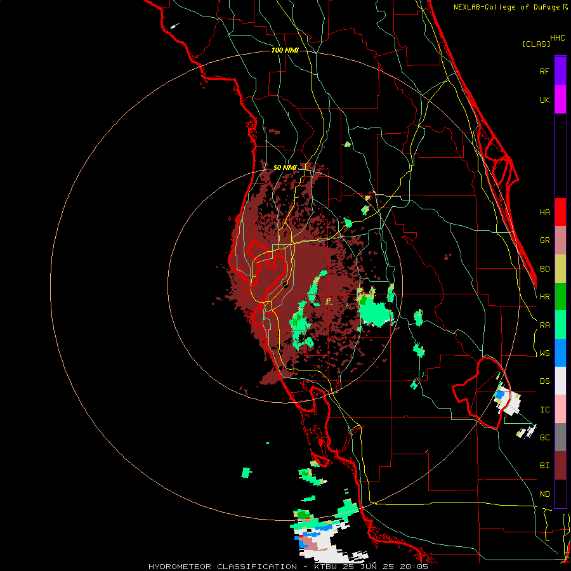Click the brown BI legend swatch

coord(560,466)
